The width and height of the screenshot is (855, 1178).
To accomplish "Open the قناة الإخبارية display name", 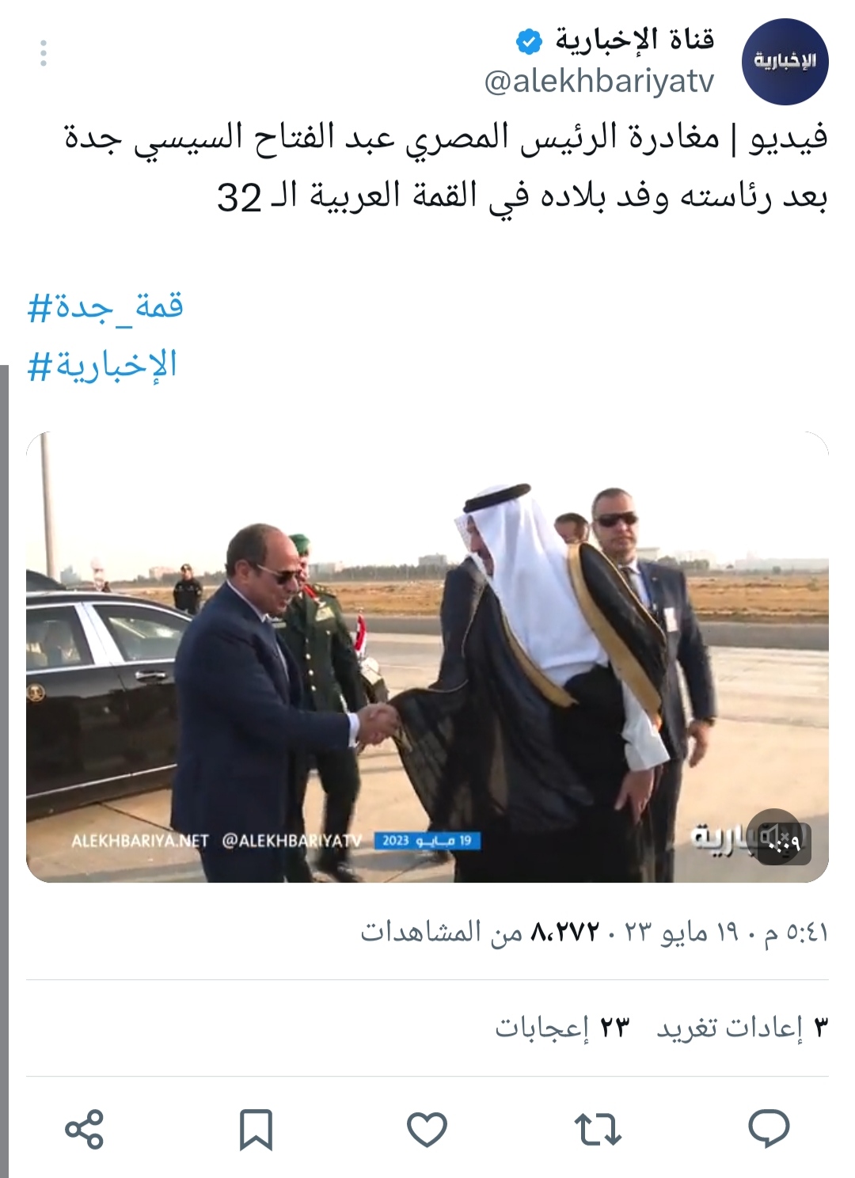I will (x=635, y=40).
